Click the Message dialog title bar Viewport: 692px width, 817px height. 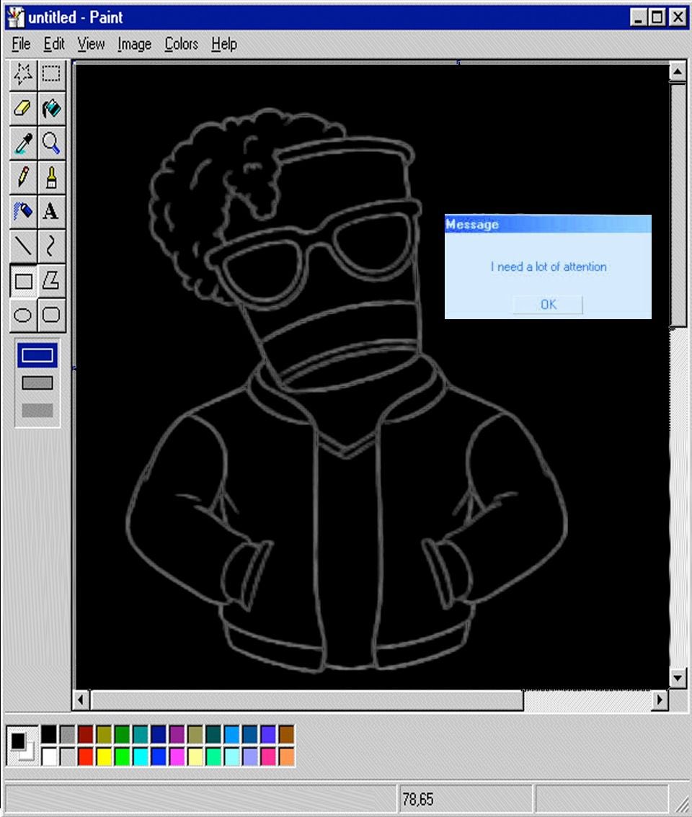click(x=548, y=224)
